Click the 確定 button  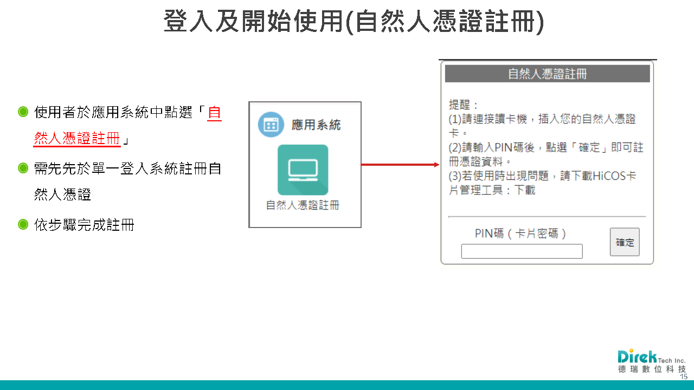[625, 242]
